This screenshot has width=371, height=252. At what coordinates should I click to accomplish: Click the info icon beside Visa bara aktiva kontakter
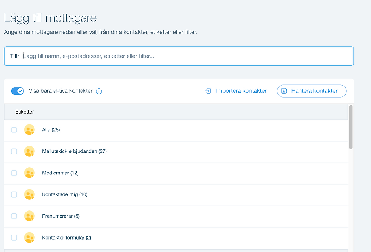coord(99,91)
